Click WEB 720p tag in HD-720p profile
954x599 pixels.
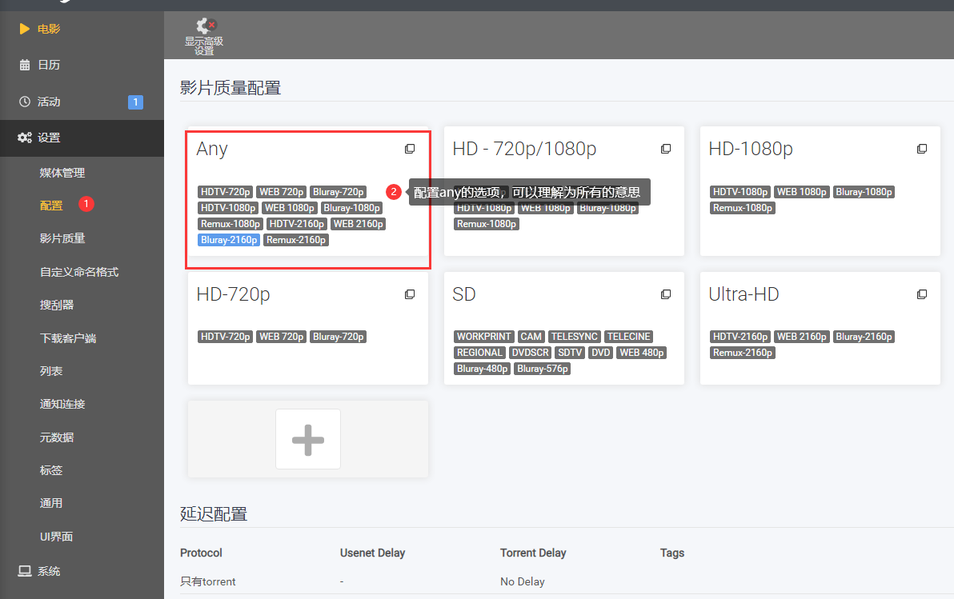pyautogui.click(x=282, y=337)
